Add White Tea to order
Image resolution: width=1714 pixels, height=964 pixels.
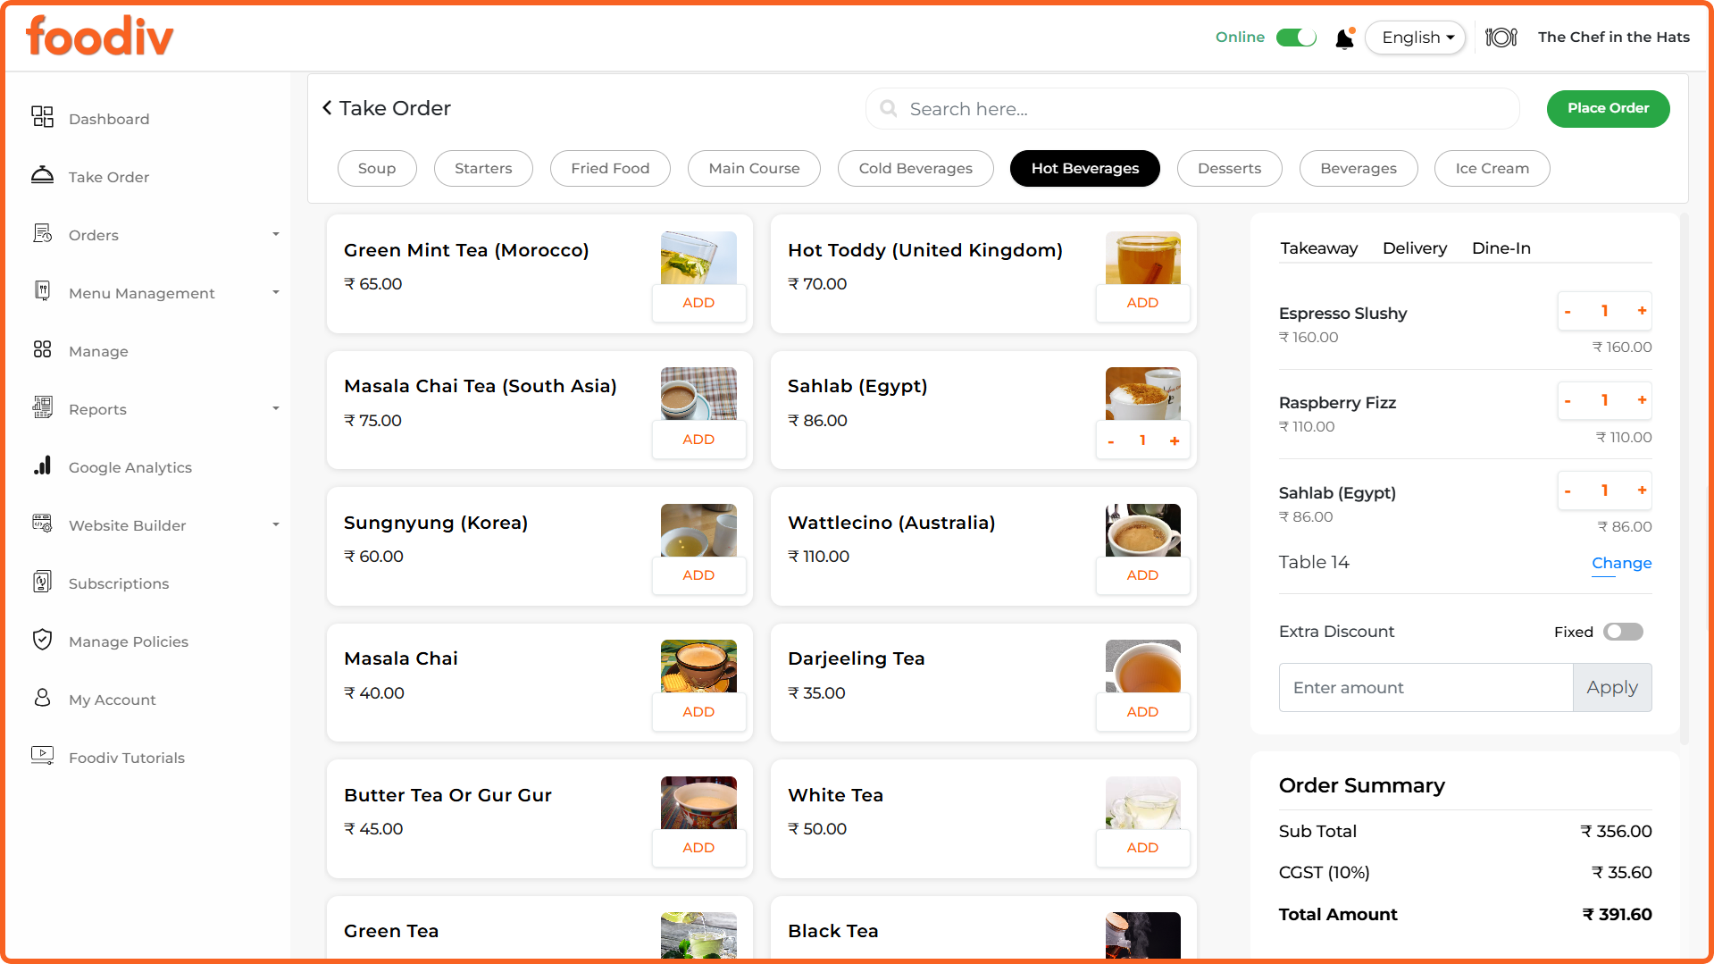pos(1142,848)
